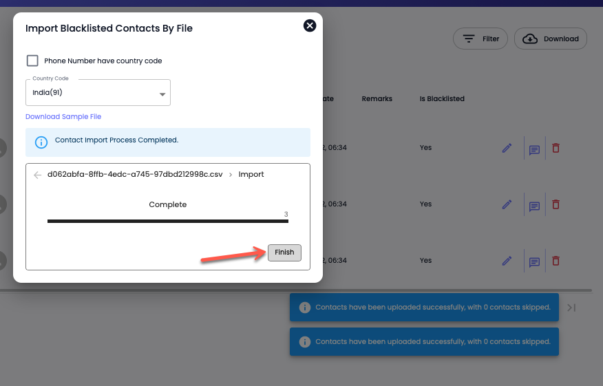Delete the third contact with the trash icon

[556, 261]
